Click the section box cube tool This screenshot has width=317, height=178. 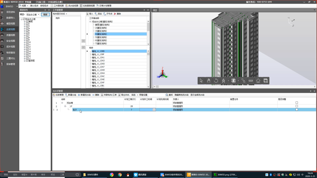[x=234, y=81]
